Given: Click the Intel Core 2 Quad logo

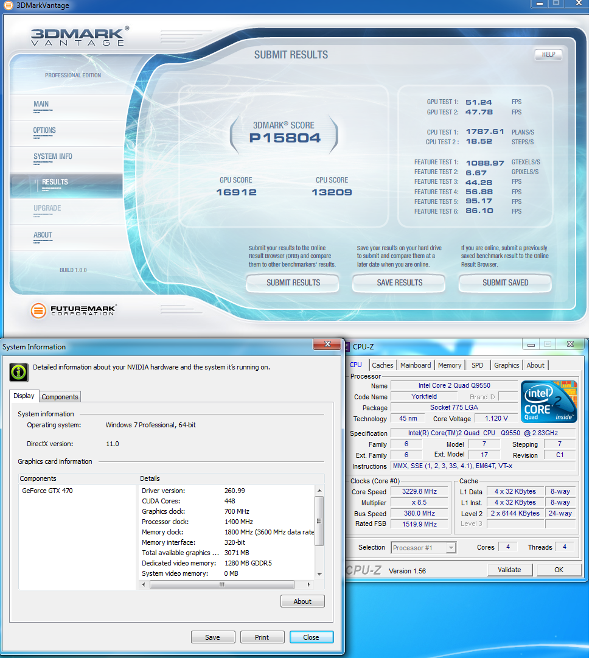Looking at the screenshot, I should point(549,401).
